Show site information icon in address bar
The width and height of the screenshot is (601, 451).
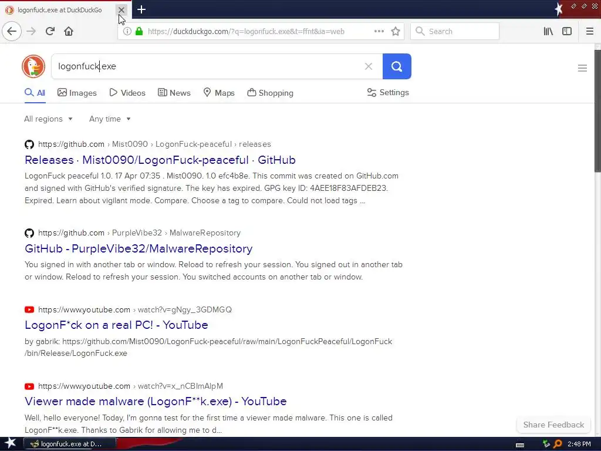[127, 31]
